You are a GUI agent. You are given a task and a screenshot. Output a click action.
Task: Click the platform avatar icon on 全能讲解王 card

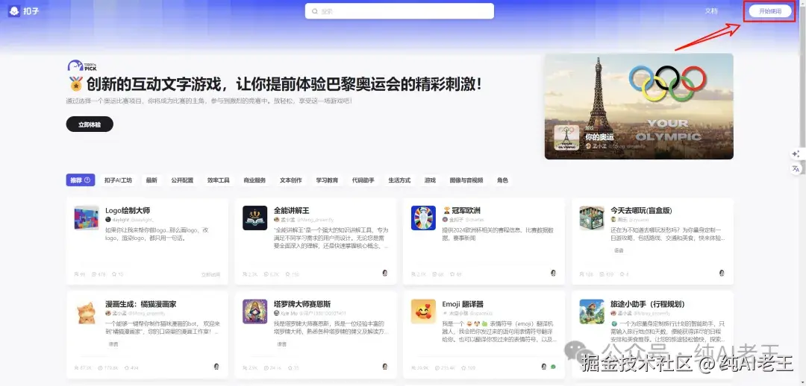(385, 273)
